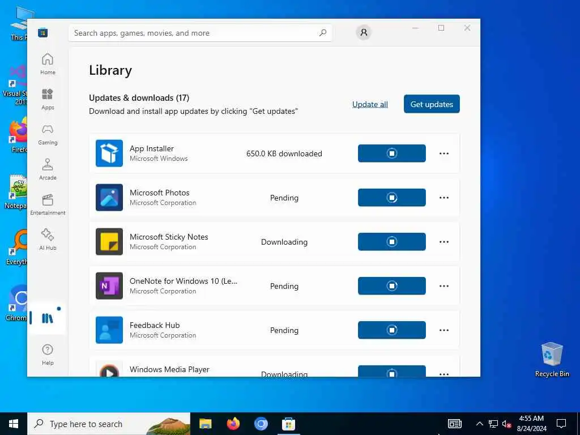Open the AI Hub section

pos(48,240)
